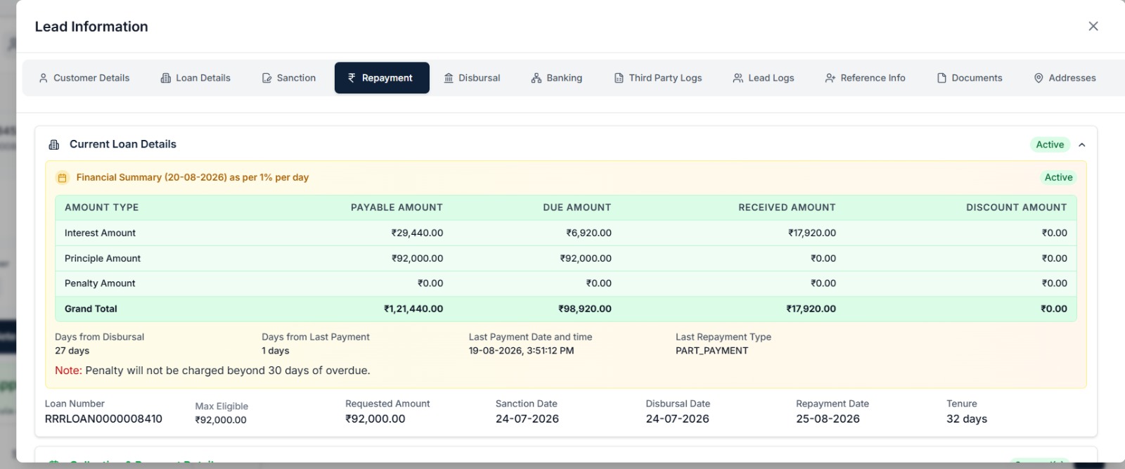Click the rupee icon on the Repayment tab
Viewport: 1125px width, 469px height.
click(x=352, y=77)
